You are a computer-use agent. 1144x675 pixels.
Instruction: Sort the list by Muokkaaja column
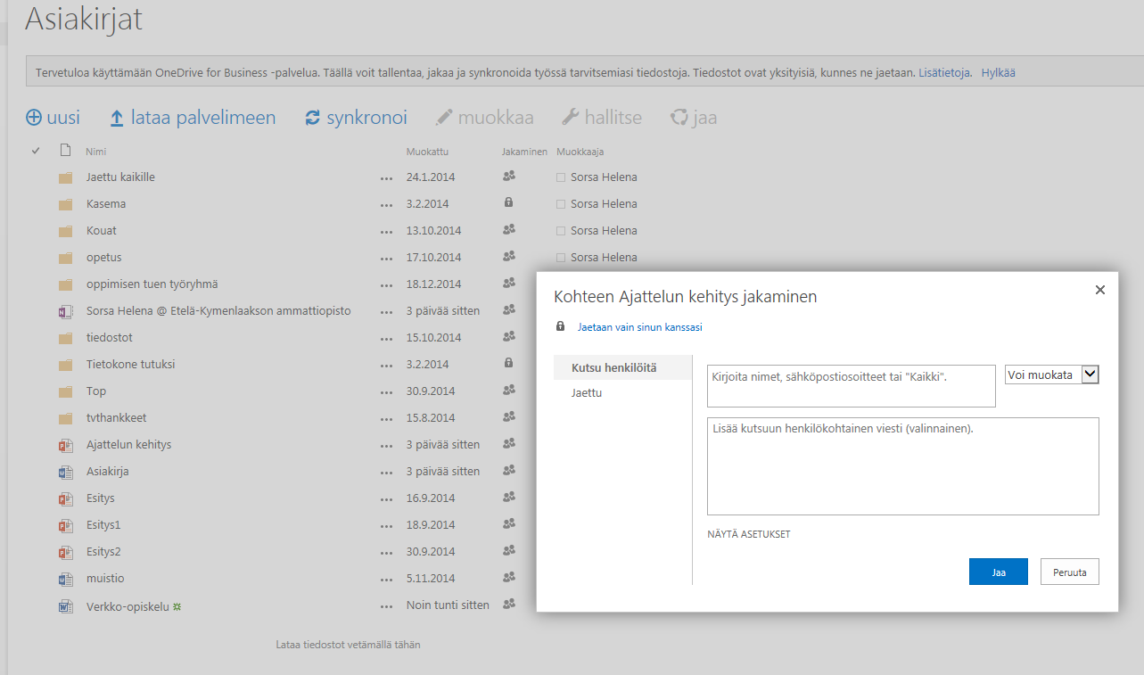click(x=580, y=152)
